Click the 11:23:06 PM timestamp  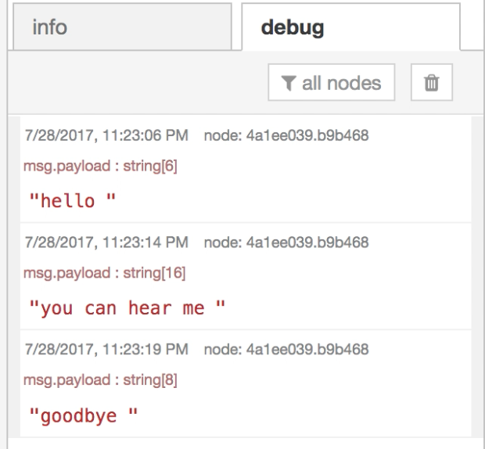point(104,137)
